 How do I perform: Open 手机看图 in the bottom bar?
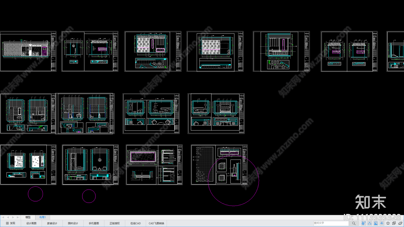click(x=94, y=223)
